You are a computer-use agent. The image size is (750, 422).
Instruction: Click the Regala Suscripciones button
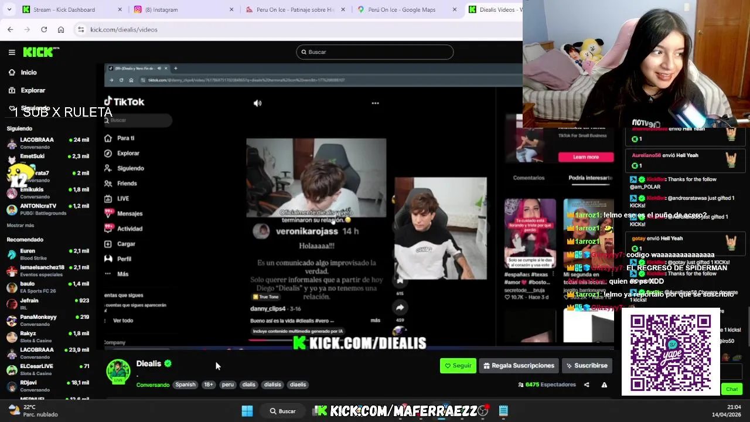519,366
